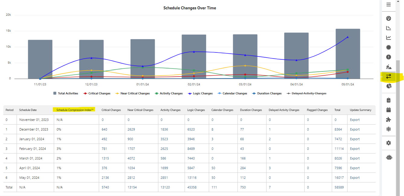Select the line chart trend icon
Screen dimensions: 404x196
pyautogui.click(x=389, y=37)
